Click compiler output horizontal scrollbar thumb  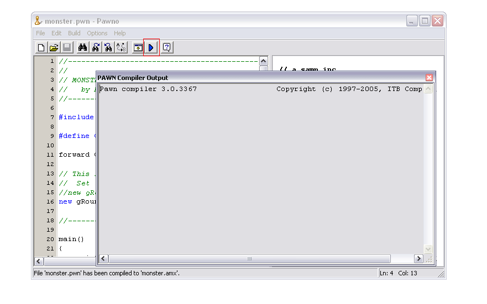pyautogui.click(x=249, y=259)
